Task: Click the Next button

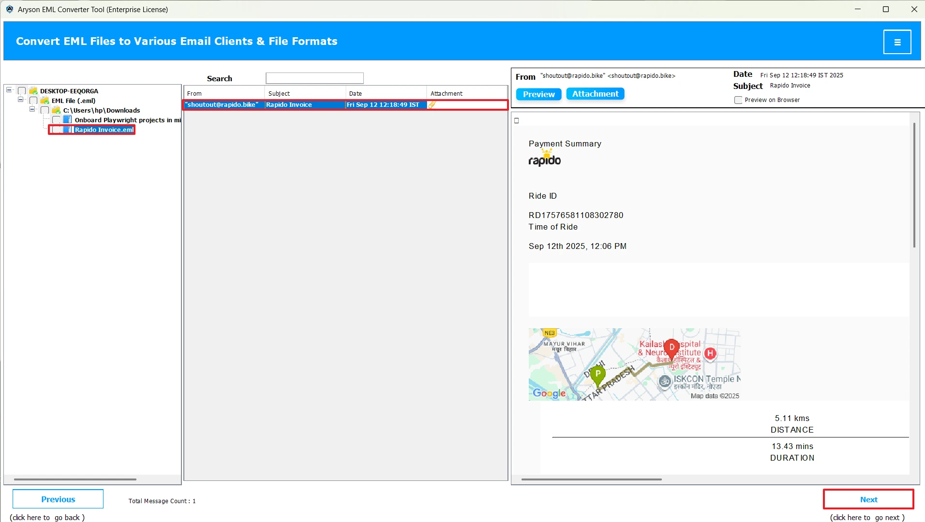Action: pyautogui.click(x=868, y=499)
